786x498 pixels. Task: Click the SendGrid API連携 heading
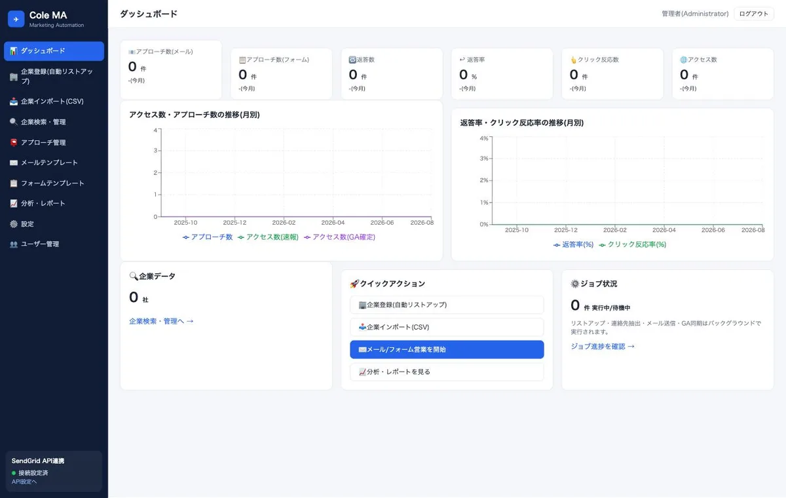pos(38,461)
